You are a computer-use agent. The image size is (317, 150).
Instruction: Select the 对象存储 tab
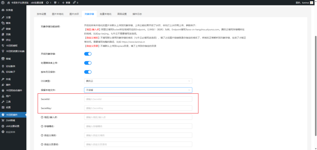(x=89, y=14)
